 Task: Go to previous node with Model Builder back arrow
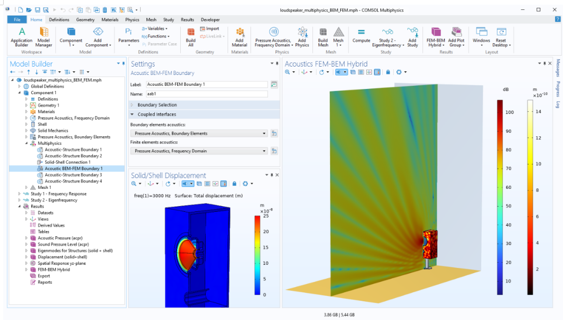(x=12, y=72)
